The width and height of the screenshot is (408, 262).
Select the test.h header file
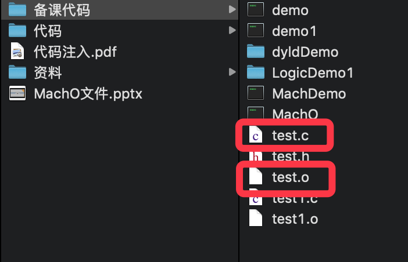click(290, 156)
